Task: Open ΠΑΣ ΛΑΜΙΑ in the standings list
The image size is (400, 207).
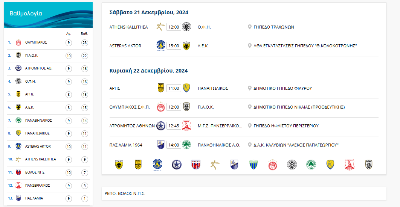Action: click(34, 198)
